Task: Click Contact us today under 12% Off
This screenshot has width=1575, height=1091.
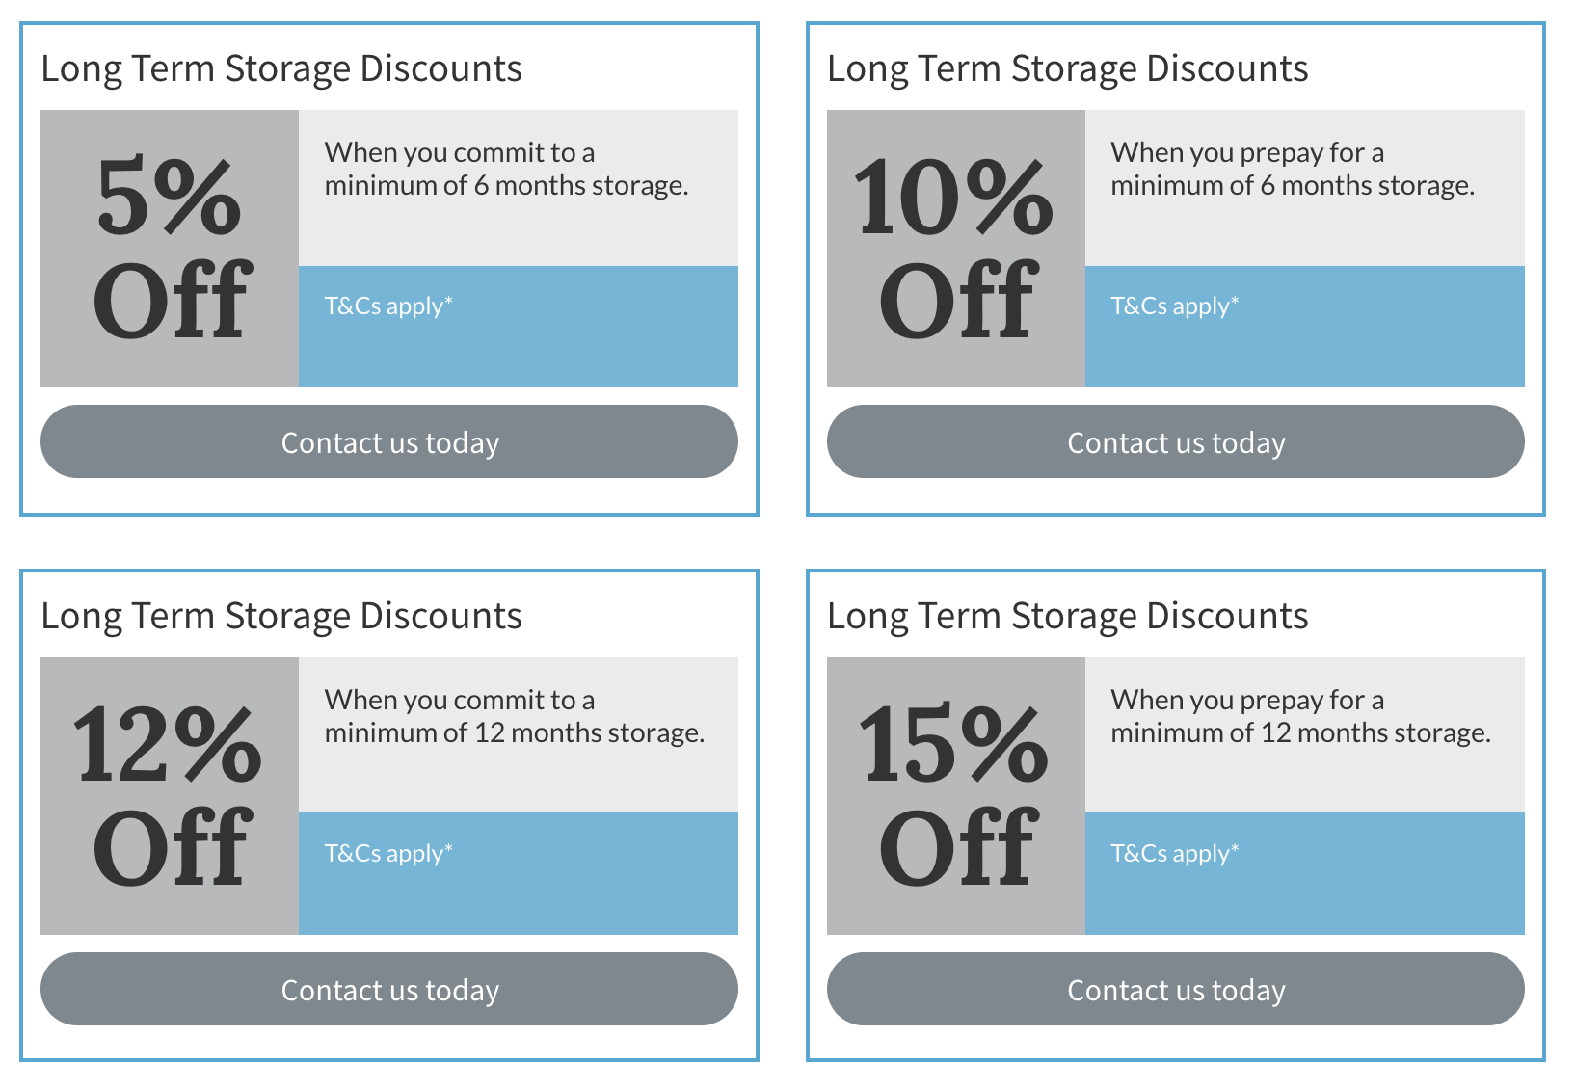Action: [x=389, y=989]
